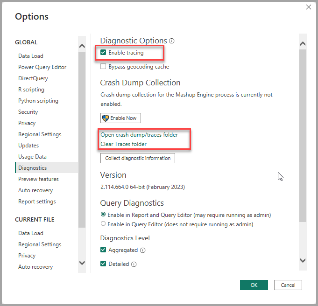
Task: Toggle the Aggregated diagnostics level checkbox
Action: tap(103, 250)
